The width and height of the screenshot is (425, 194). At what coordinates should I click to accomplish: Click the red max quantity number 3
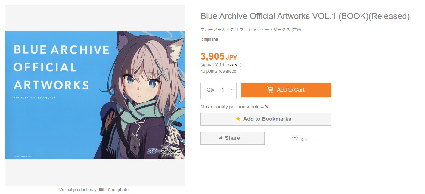point(266,107)
